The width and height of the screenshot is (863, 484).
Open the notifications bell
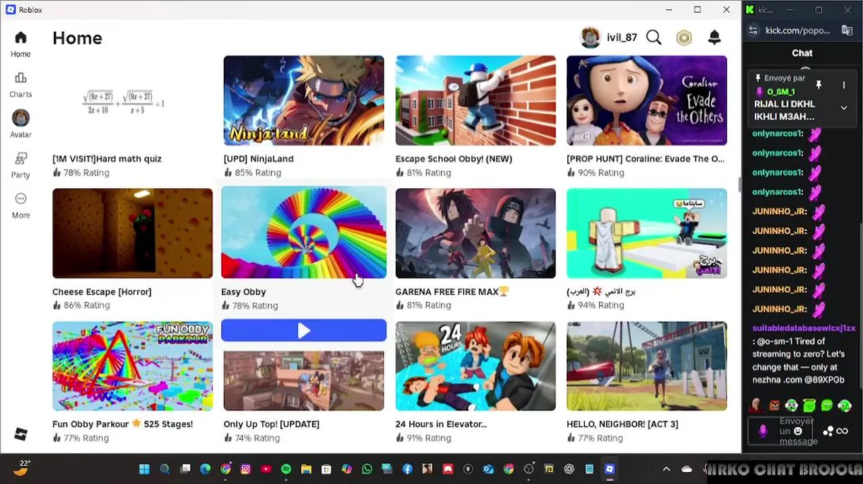(714, 38)
